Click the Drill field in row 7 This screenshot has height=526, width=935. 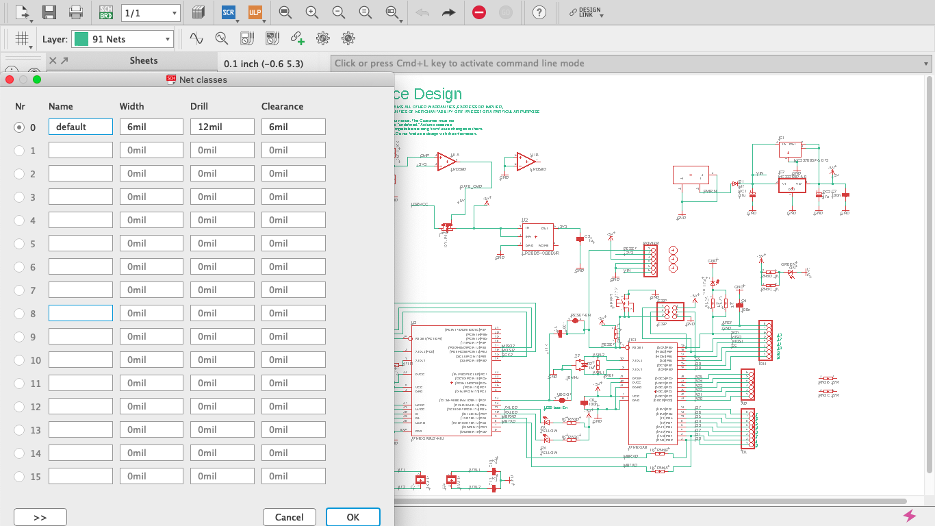pos(222,290)
